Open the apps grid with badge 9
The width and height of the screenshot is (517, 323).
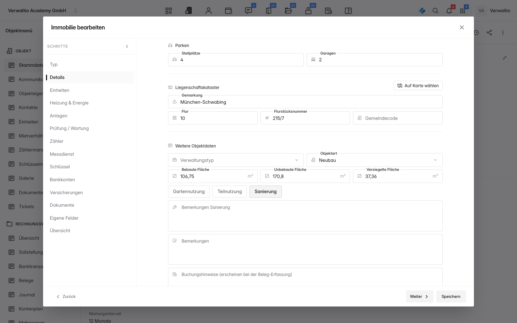coord(462,11)
